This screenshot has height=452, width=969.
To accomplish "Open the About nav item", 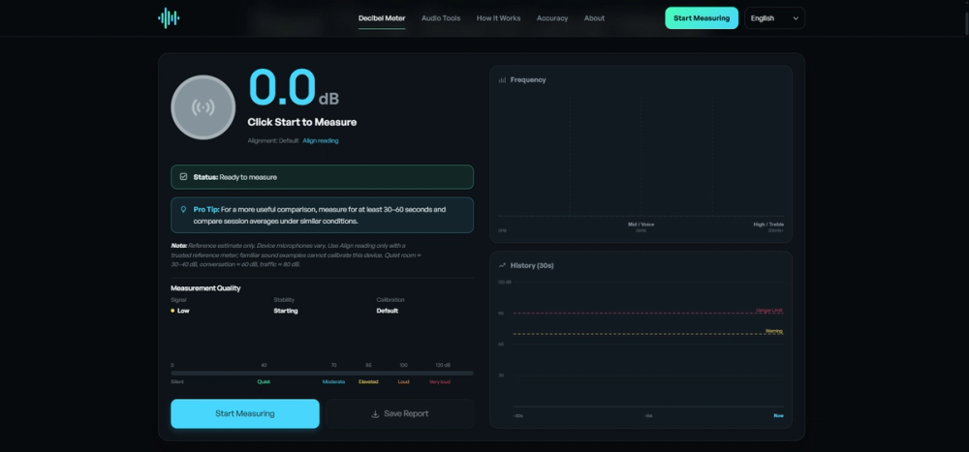I will click(594, 18).
